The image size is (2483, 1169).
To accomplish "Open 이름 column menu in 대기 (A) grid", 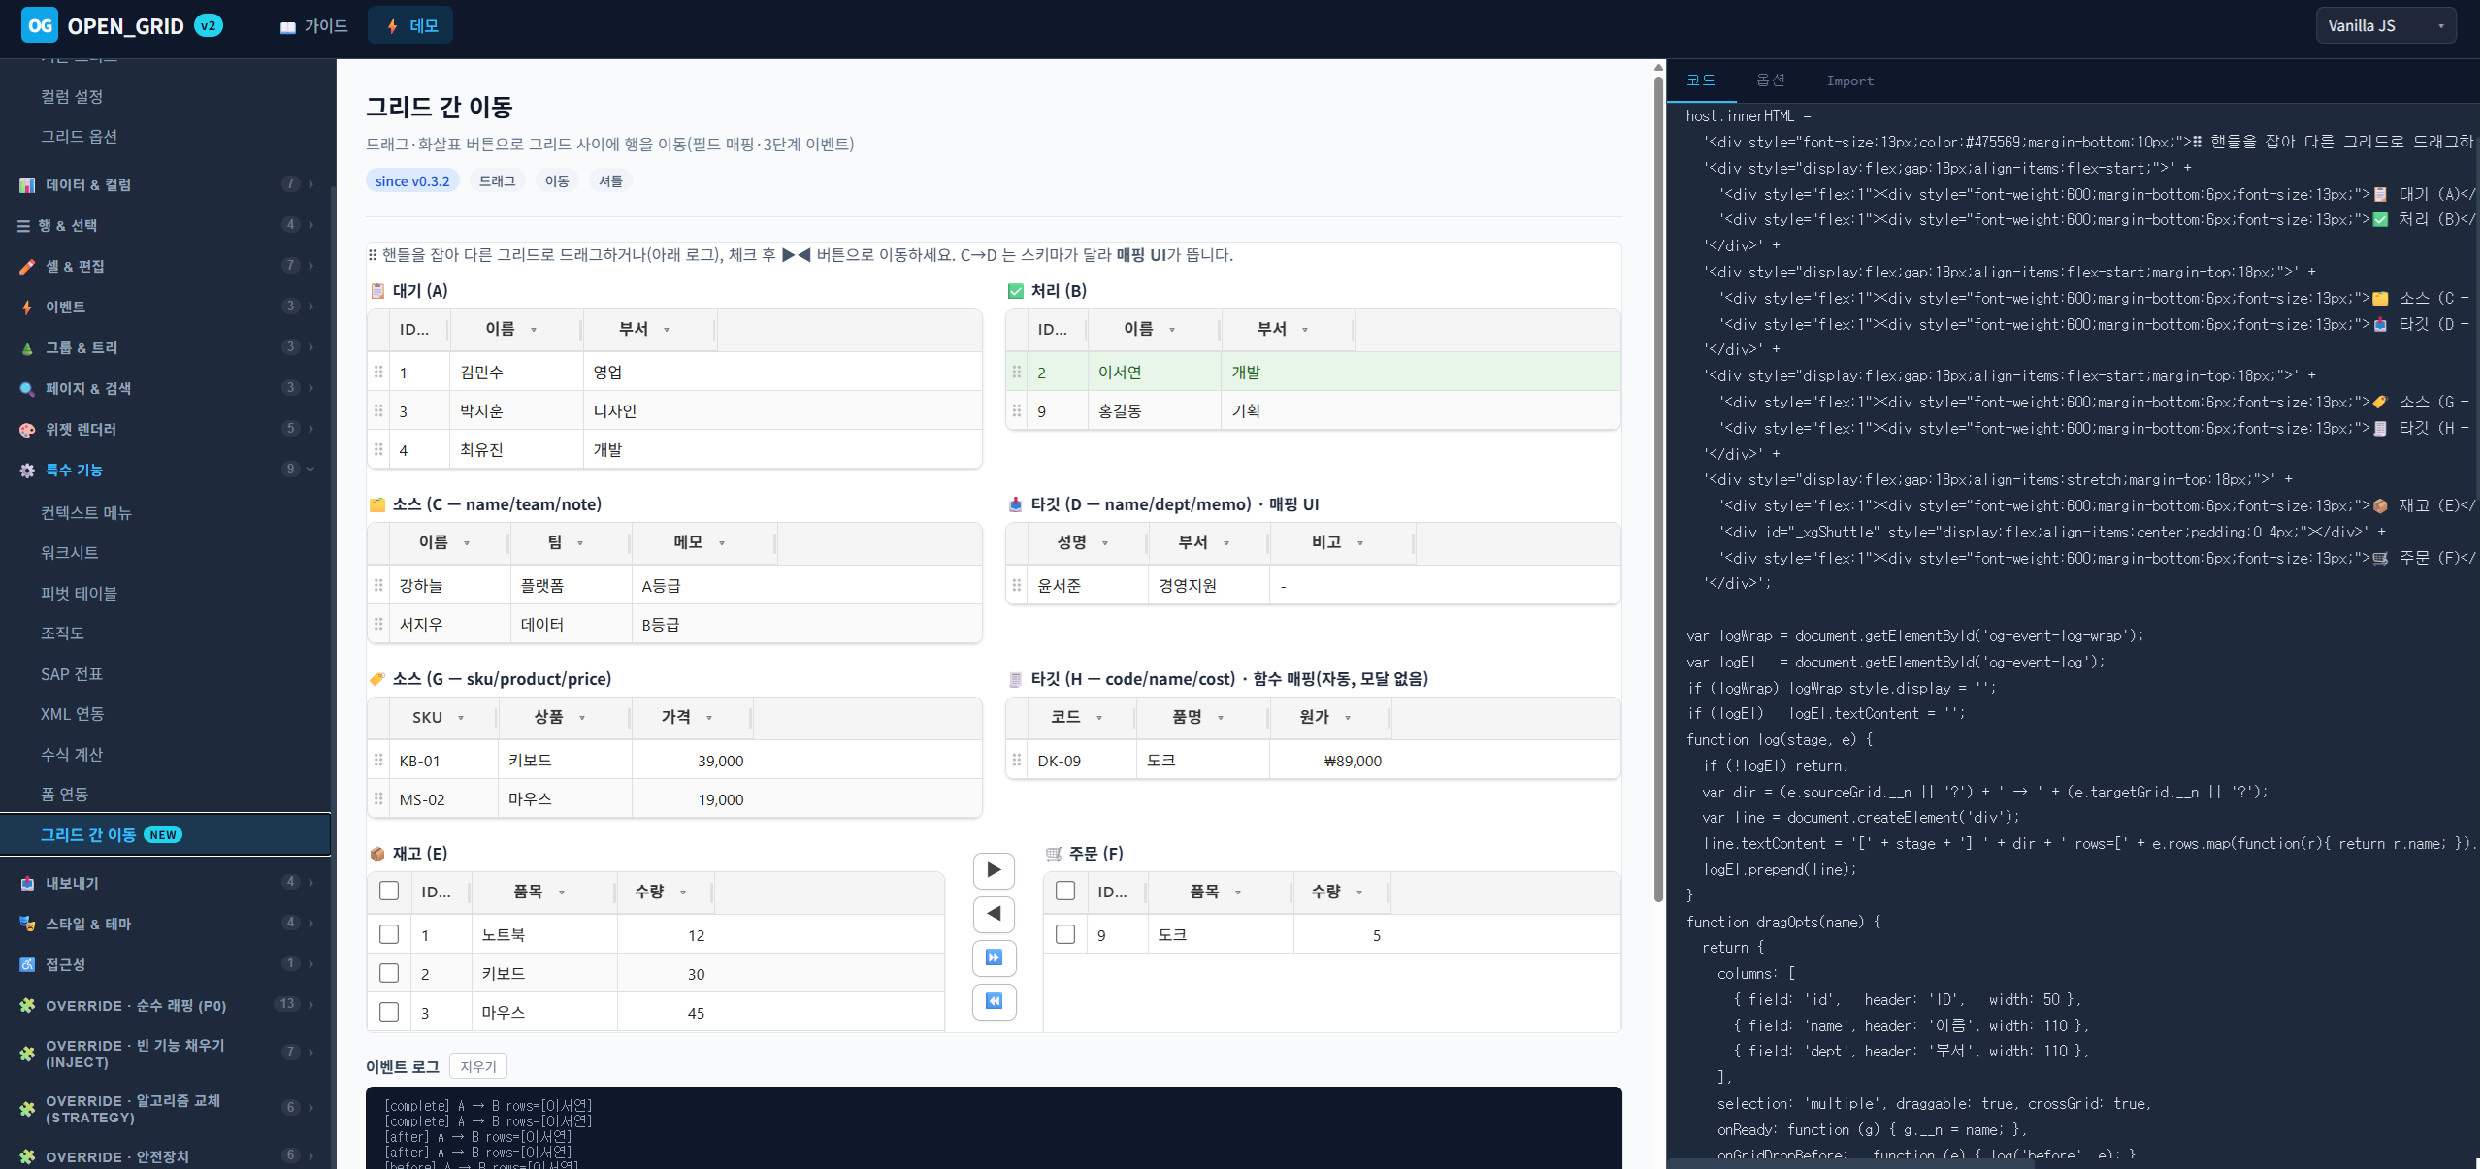I will (534, 330).
